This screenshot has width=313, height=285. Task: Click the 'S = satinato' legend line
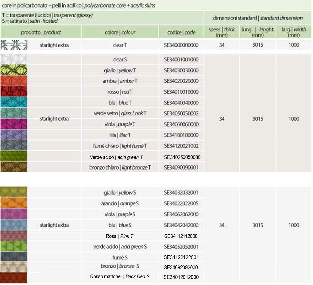click(30, 21)
